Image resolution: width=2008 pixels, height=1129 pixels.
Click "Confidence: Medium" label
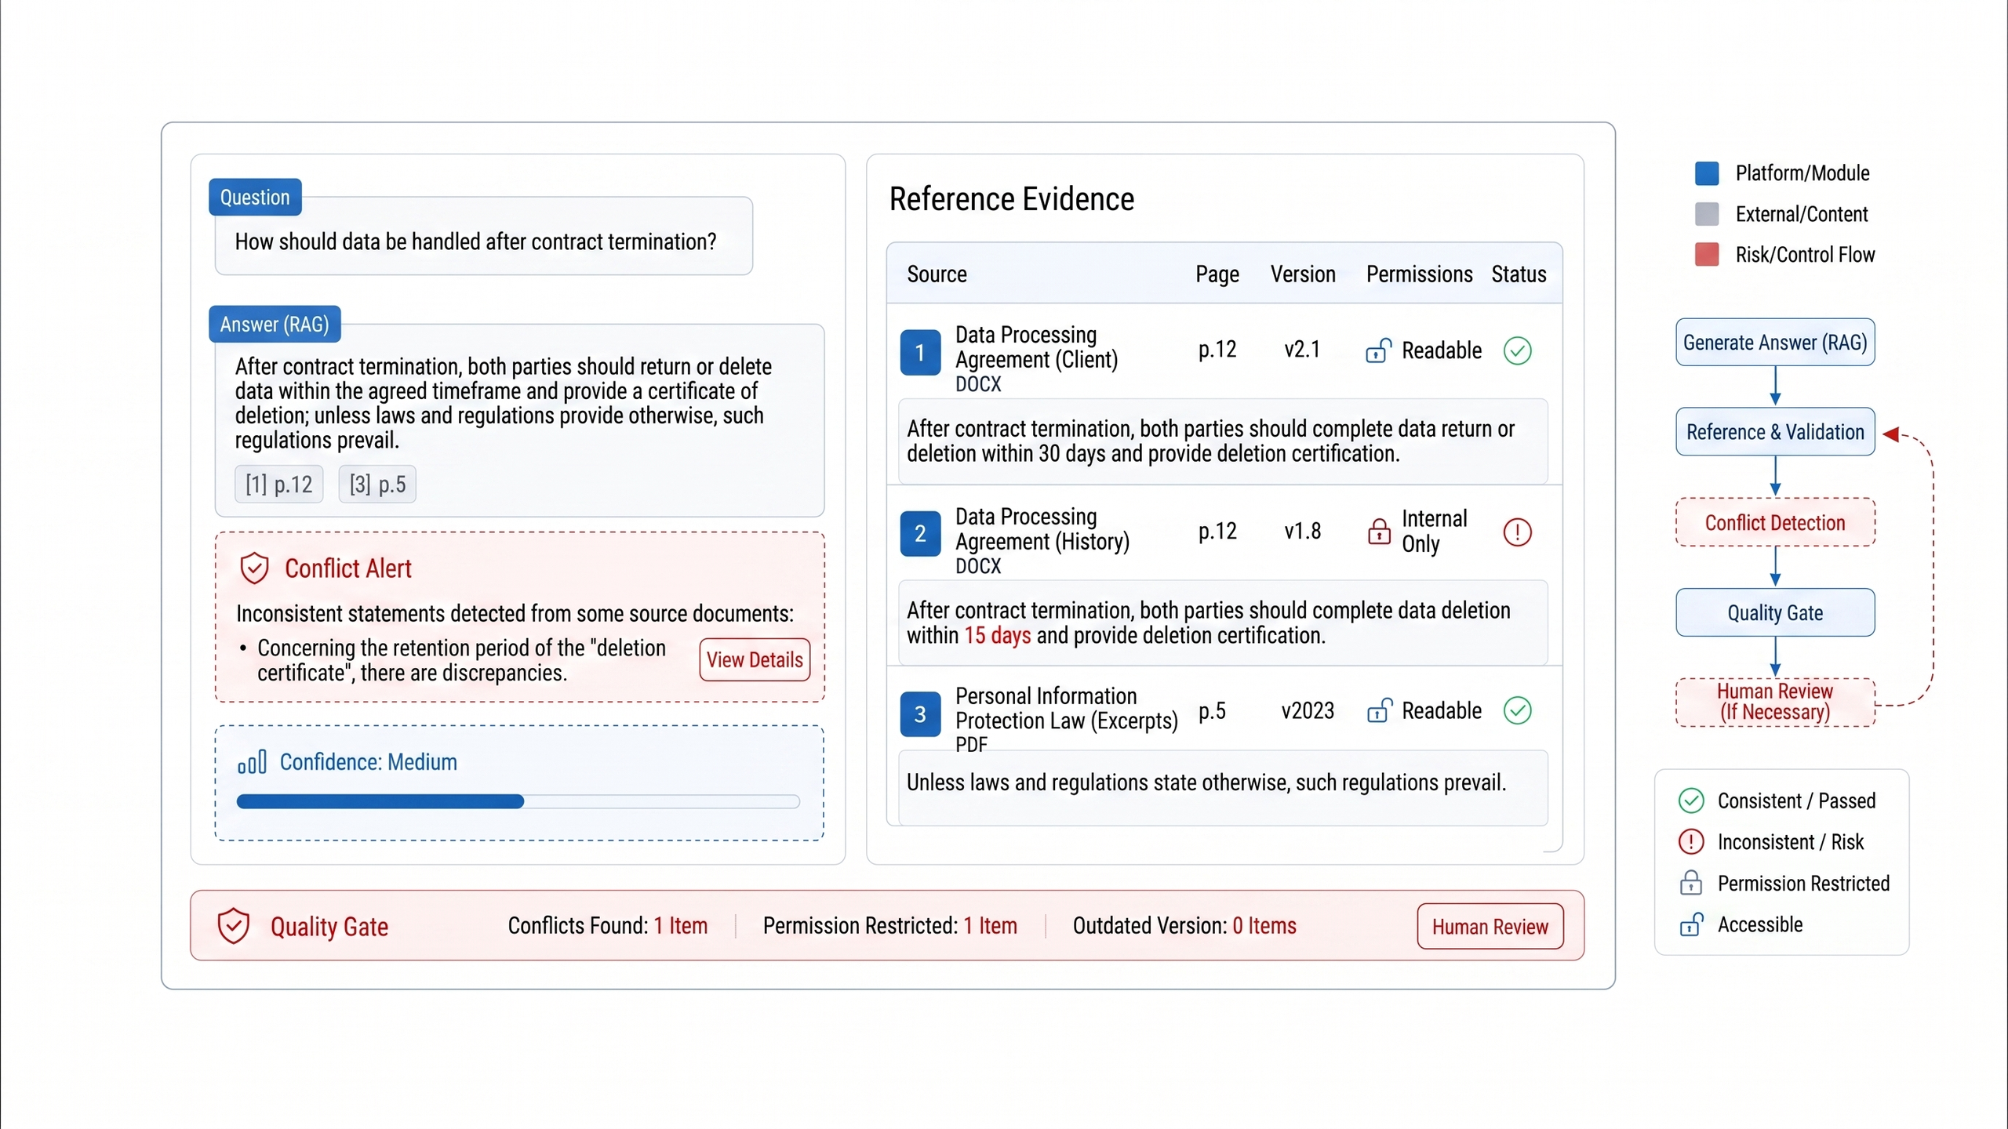click(x=368, y=762)
